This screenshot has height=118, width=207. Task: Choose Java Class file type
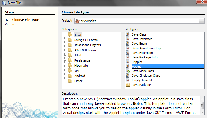point(139,34)
